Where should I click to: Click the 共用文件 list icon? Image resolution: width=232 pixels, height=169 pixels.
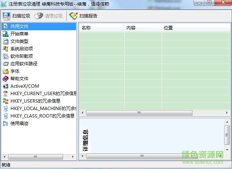pos(6,26)
